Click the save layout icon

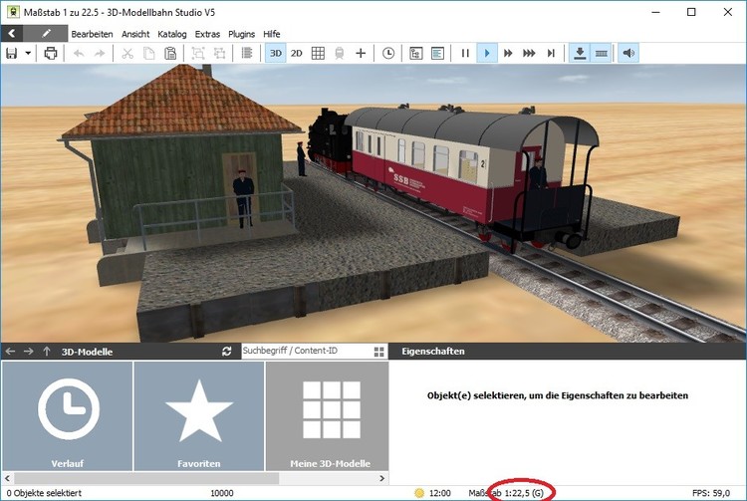[12, 53]
